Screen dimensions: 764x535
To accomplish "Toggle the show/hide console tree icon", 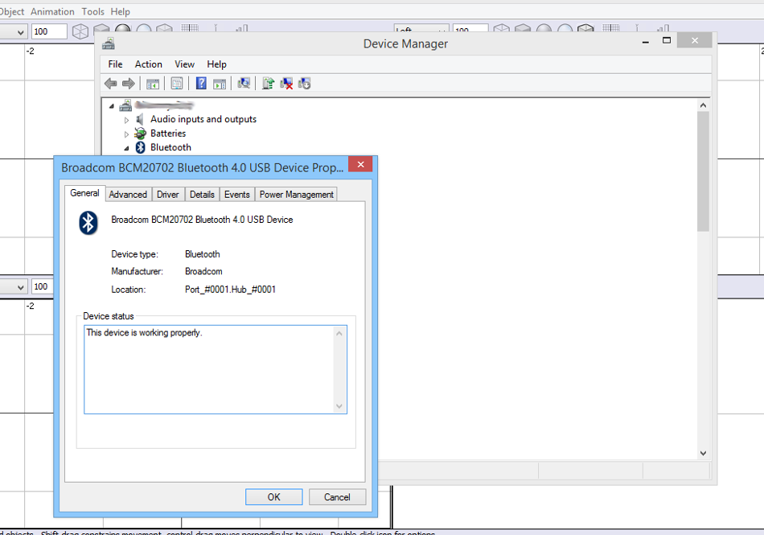I will tap(153, 84).
